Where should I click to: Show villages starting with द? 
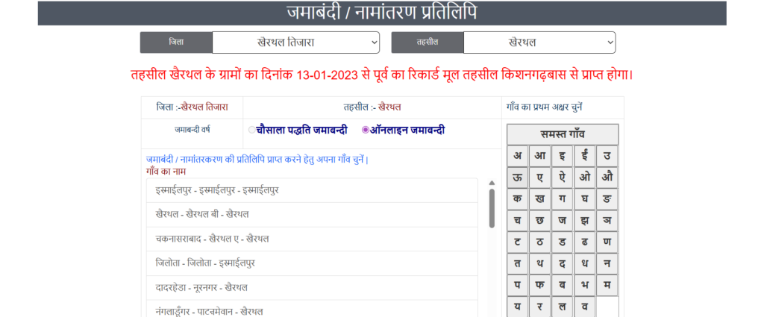(563, 263)
